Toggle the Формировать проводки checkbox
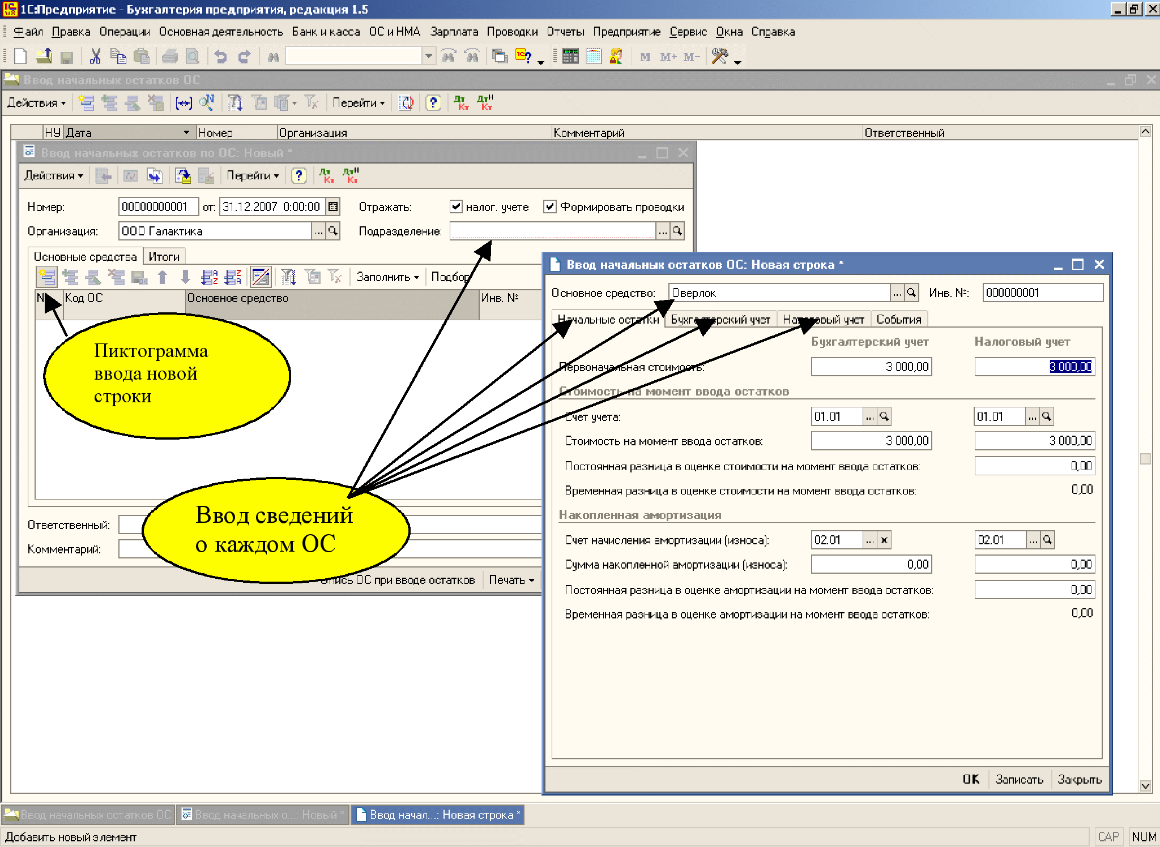This screenshot has width=1160, height=847. pyautogui.click(x=549, y=207)
